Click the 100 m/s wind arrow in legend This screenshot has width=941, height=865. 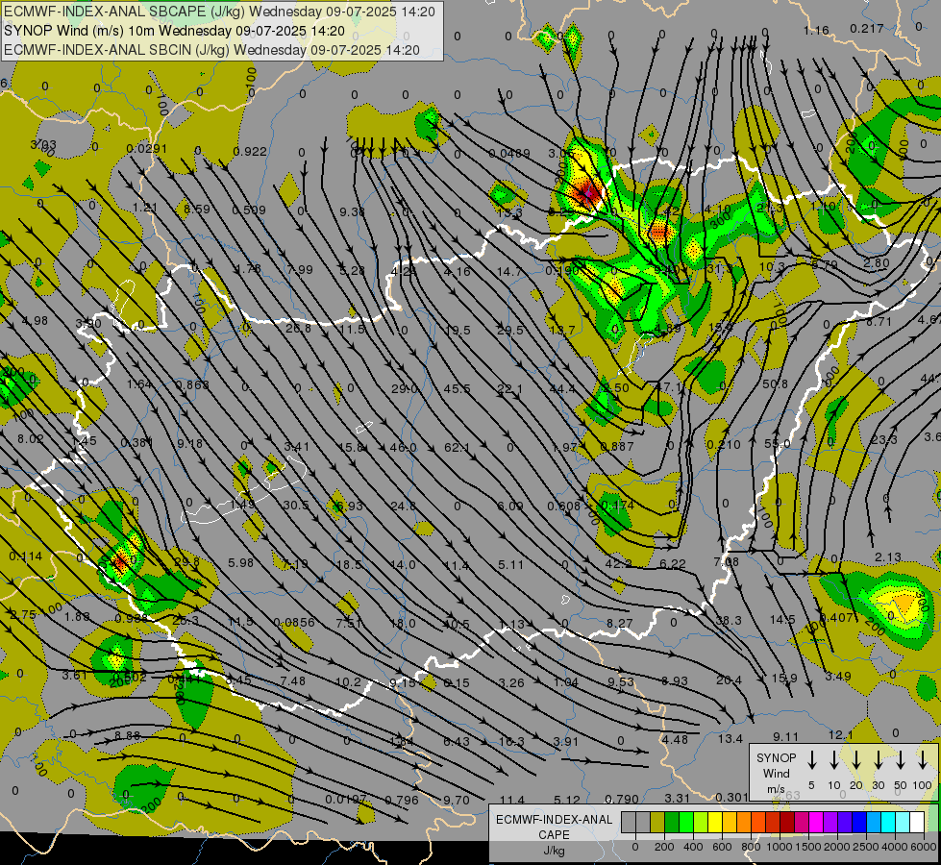(x=923, y=760)
